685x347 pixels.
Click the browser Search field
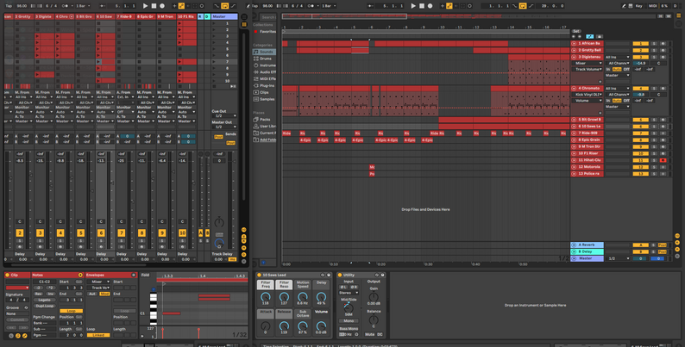pos(268,17)
